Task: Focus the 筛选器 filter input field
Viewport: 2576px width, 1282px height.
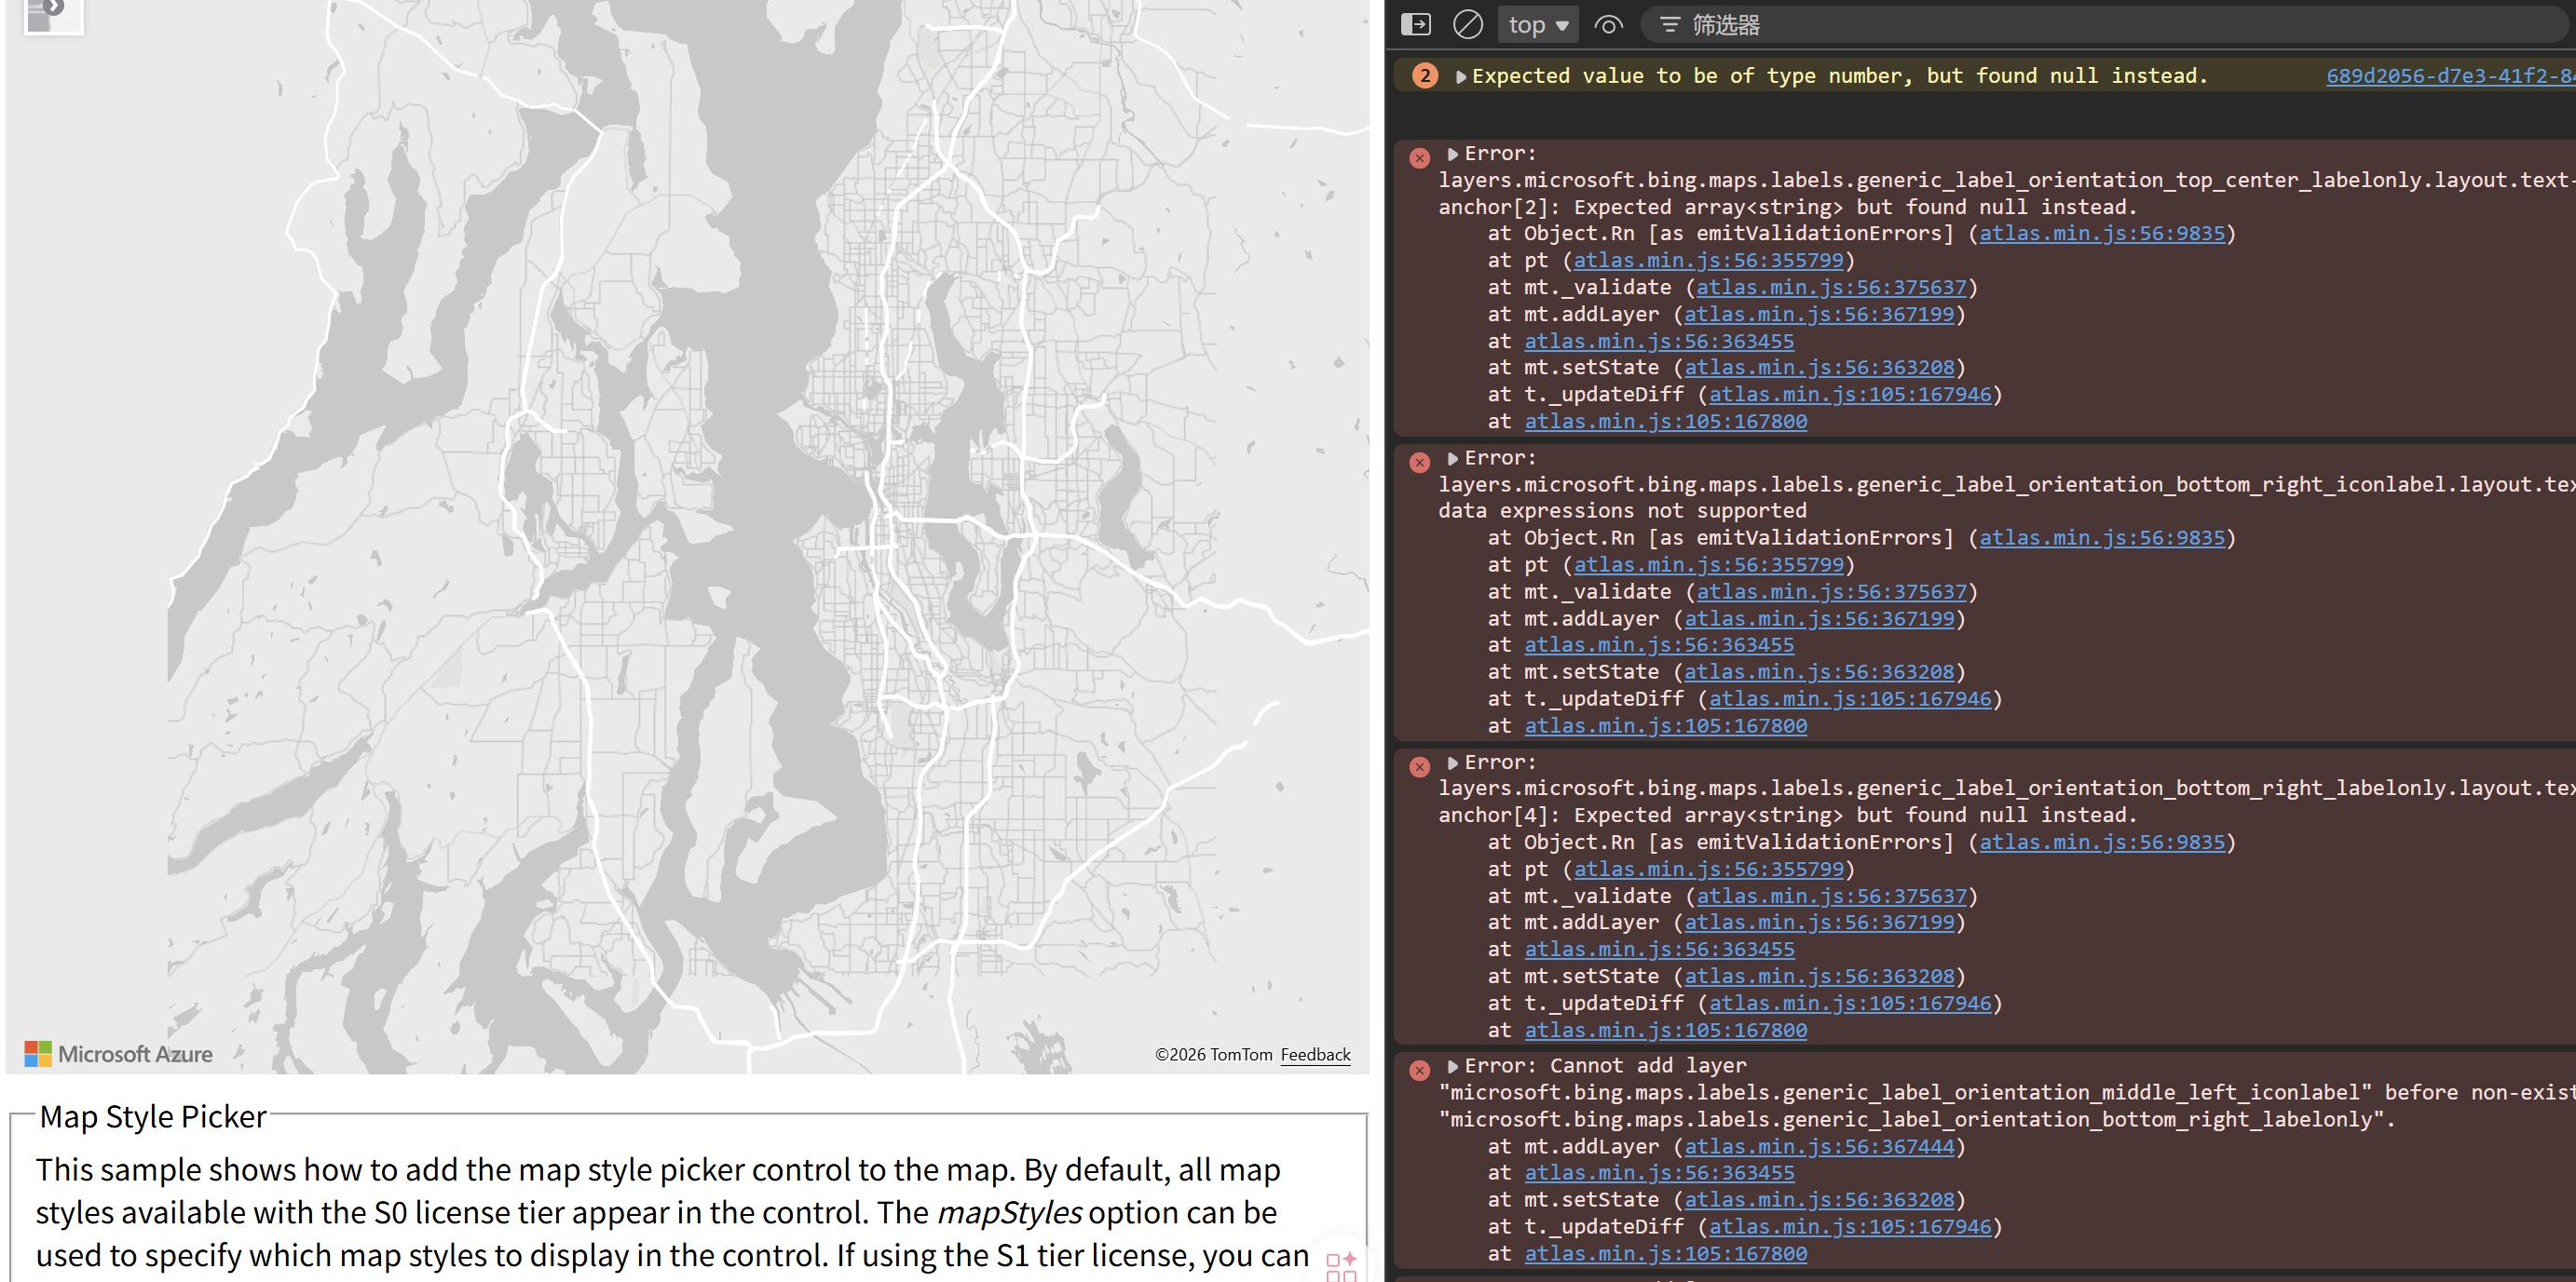Action: [2100, 25]
